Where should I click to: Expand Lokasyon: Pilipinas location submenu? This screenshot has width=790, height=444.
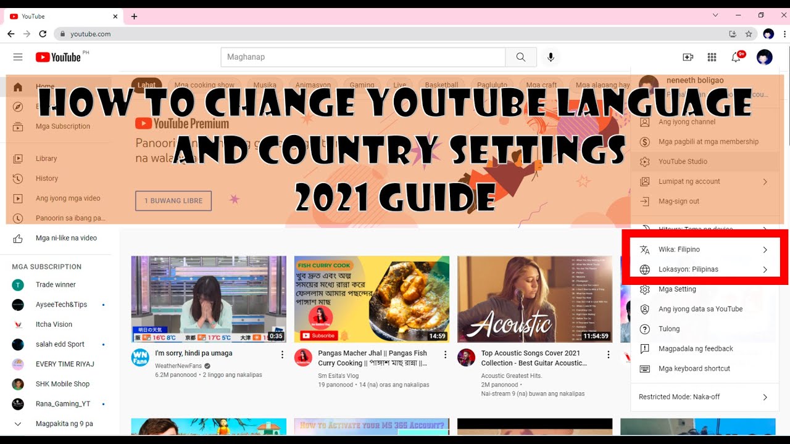coord(704,269)
